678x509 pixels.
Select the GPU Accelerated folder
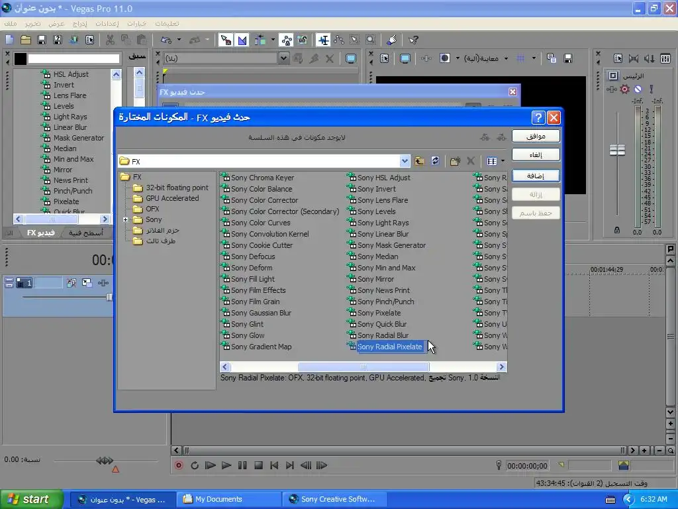tap(172, 198)
